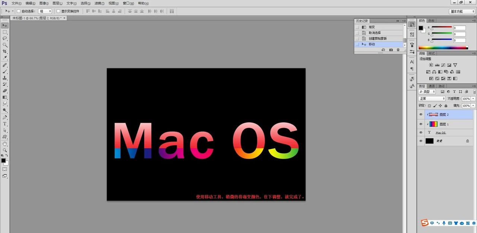
Task: Select the Path Selection tool
Action: click(x=5, y=131)
